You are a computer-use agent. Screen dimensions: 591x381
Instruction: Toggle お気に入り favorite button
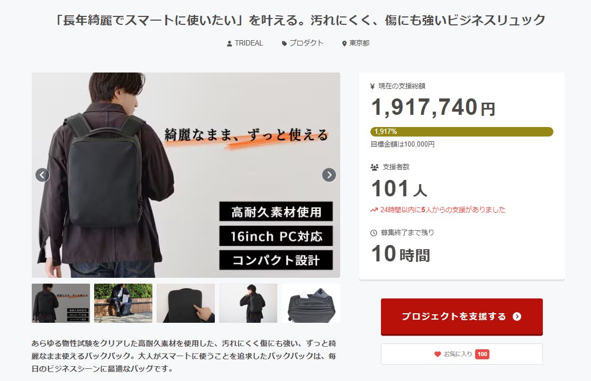click(x=462, y=354)
